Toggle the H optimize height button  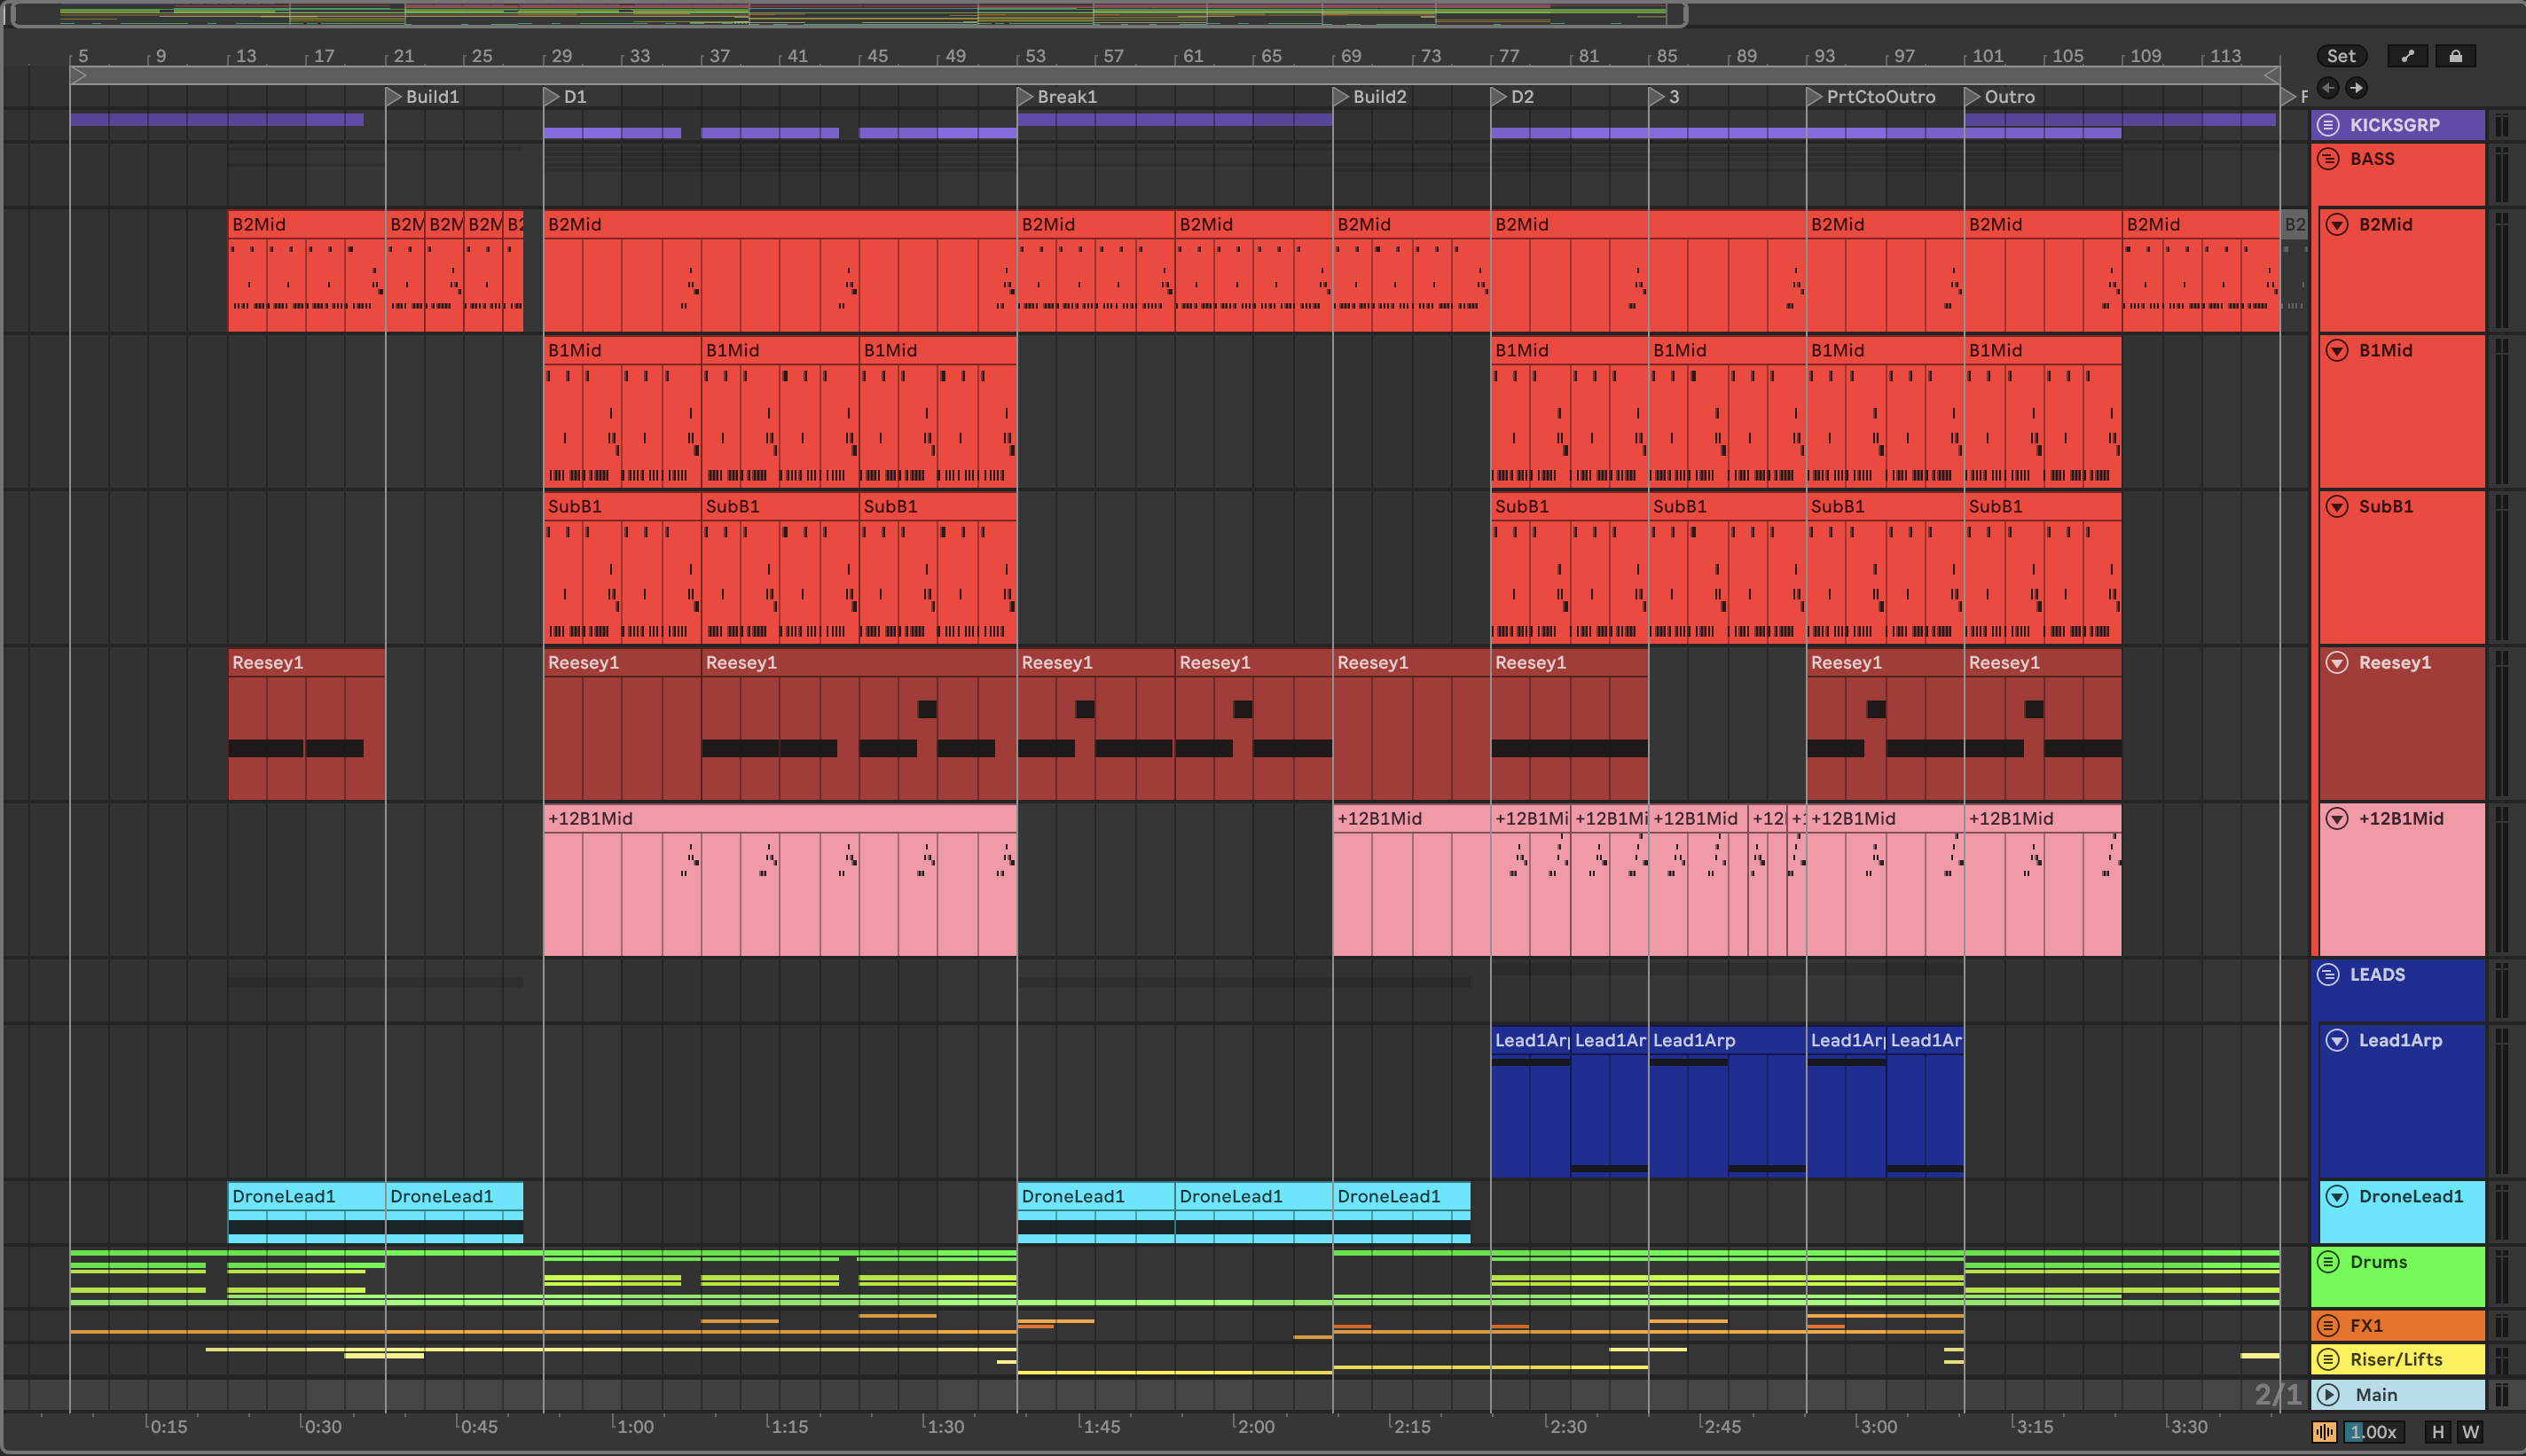2438,1432
